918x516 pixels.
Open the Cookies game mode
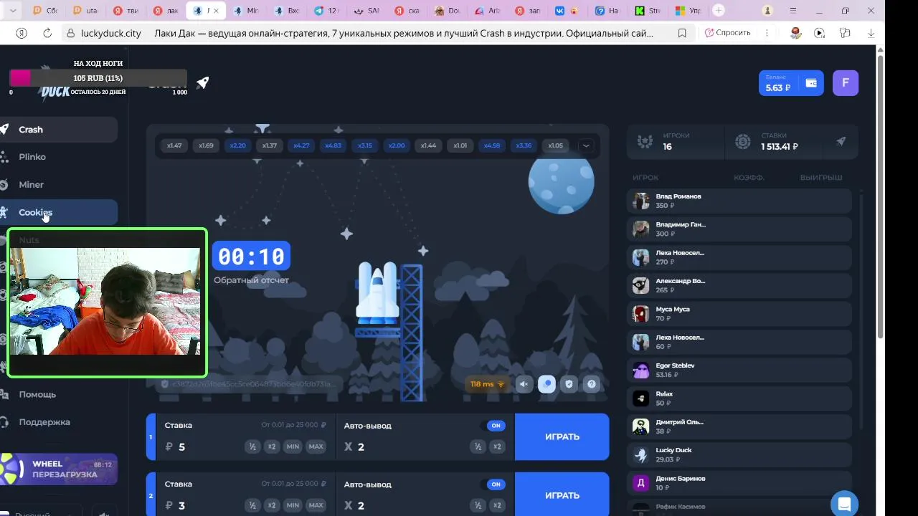57,212
